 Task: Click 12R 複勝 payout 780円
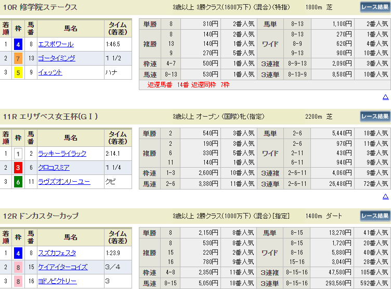point(211,262)
